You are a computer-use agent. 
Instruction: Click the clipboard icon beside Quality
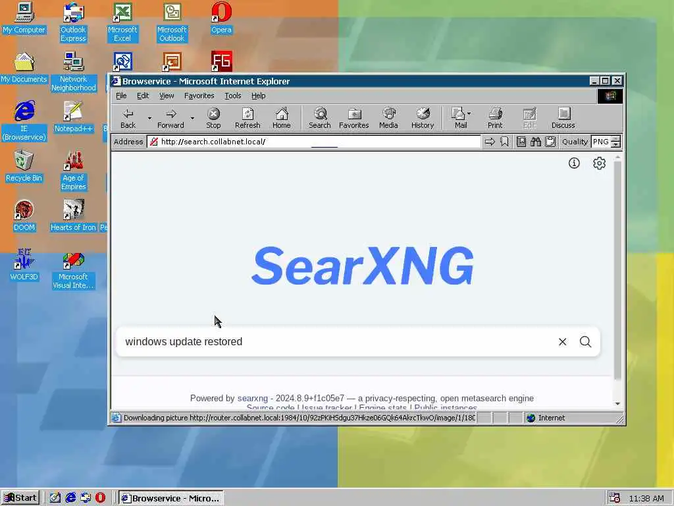click(x=550, y=142)
